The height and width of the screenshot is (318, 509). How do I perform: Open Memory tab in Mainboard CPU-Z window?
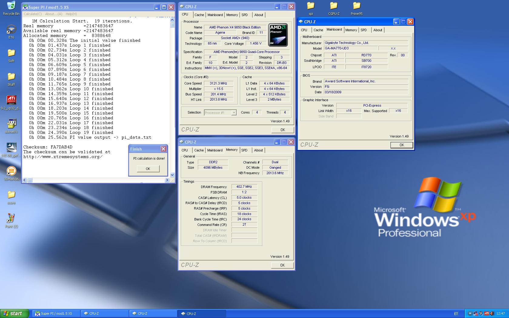point(351,30)
